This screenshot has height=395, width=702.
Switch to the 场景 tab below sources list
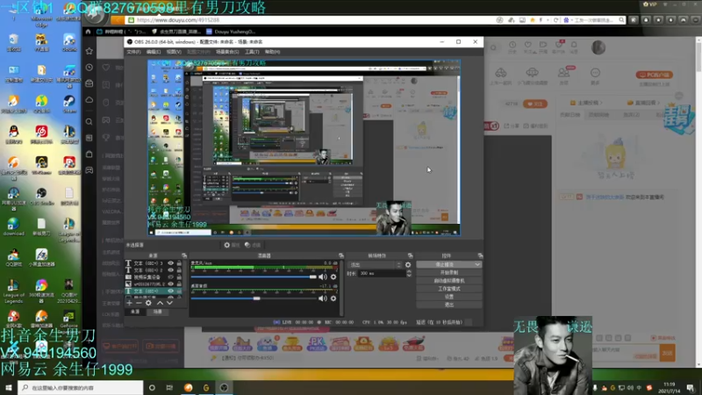(x=158, y=312)
